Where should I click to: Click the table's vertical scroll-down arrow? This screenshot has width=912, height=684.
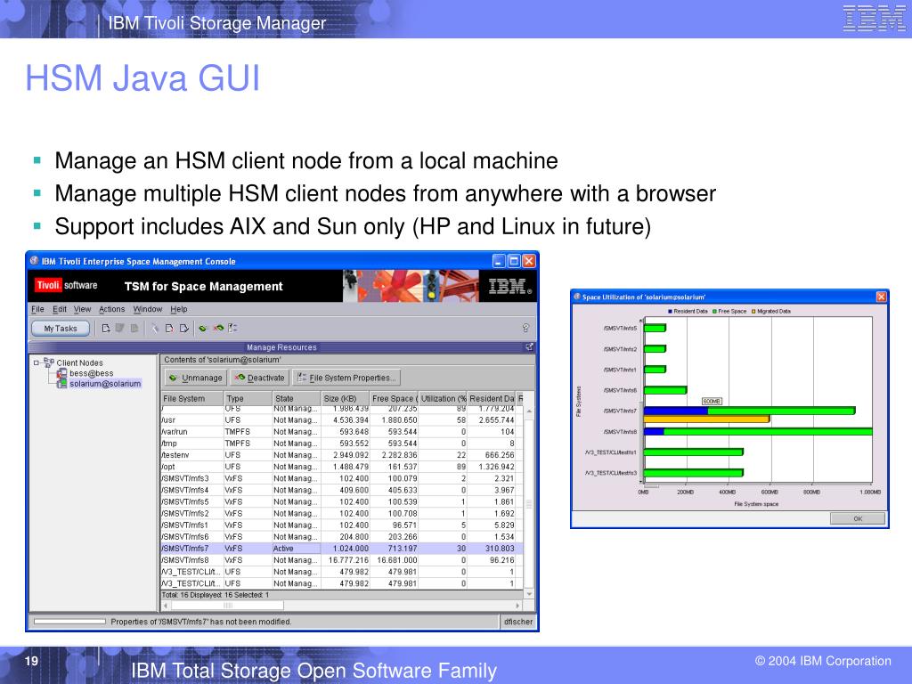pyautogui.click(x=529, y=594)
